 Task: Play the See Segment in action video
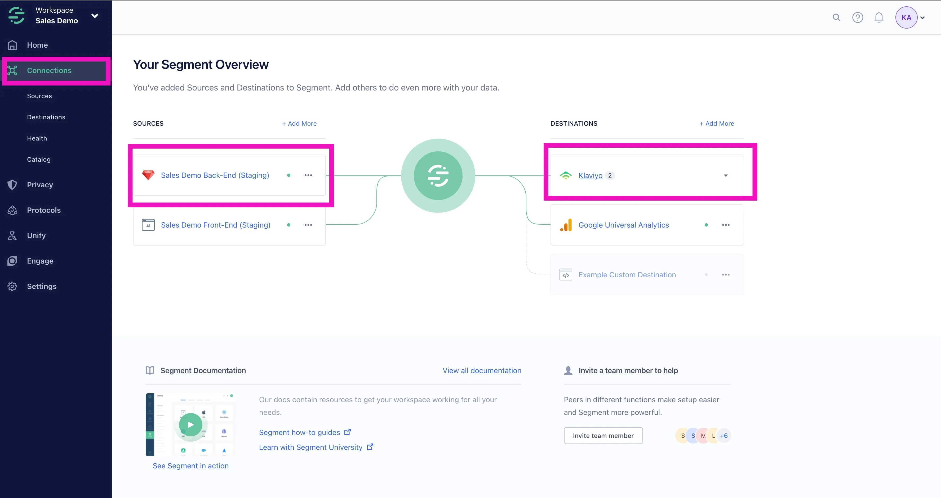pyautogui.click(x=190, y=425)
